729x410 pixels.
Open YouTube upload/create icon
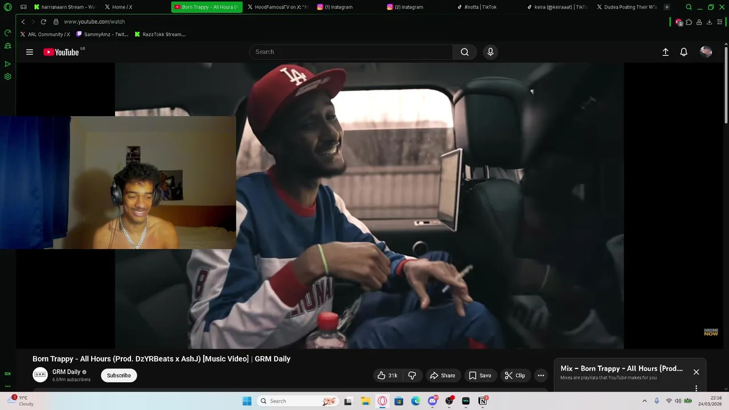pyautogui.click(x=665, y=52)
